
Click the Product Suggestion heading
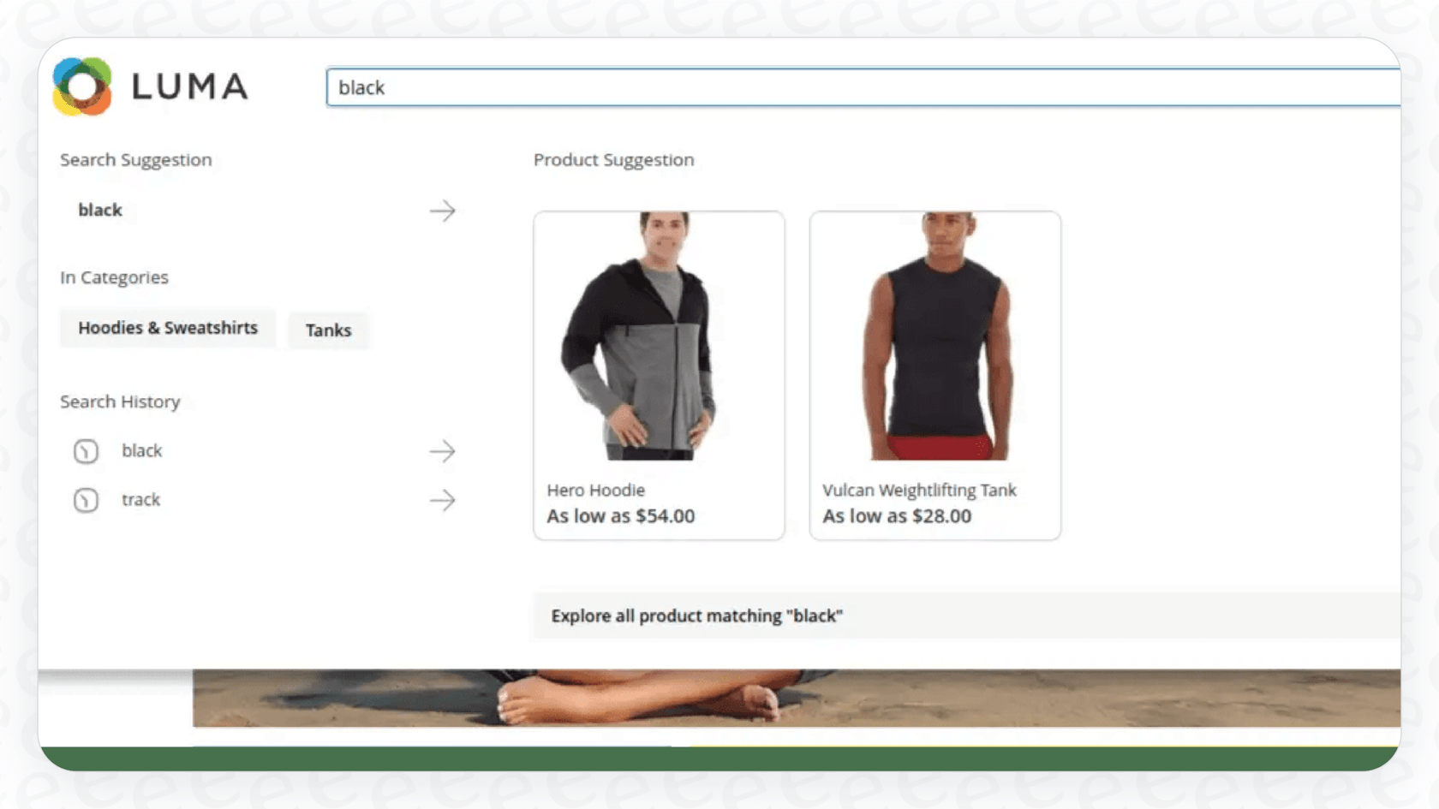pyautogui.click(x=613, y=159)
